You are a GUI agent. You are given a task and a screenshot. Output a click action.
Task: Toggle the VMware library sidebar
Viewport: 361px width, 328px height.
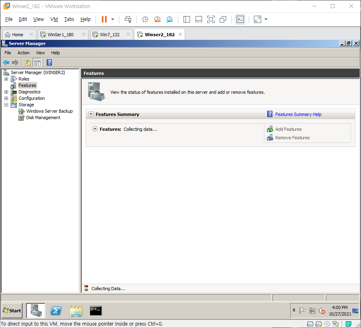pyautogui.click(x=186, y=19)
